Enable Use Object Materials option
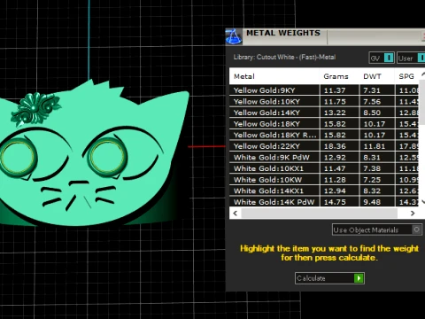 pos(377,230)
